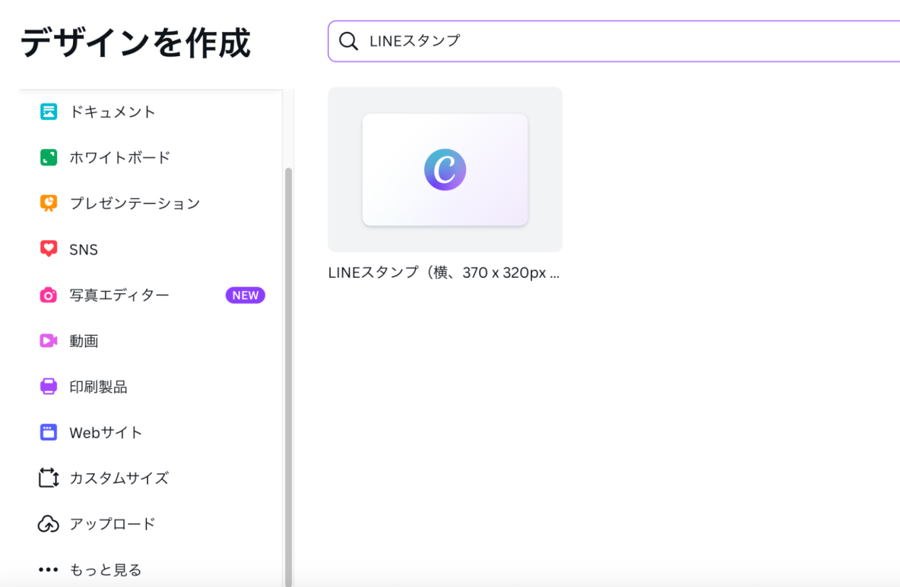This screenshot has height=587, width=900.
Task: Open the ドキュメント category
Action: click(x=112, y=112)
